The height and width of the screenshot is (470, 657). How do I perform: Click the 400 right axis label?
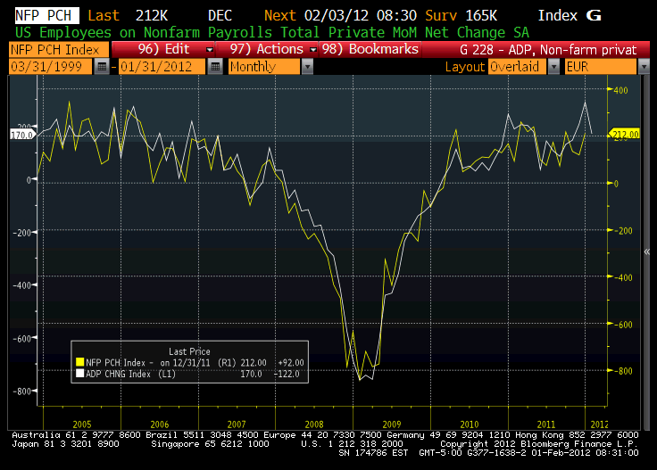pyautogui.click(x=620, y=90)
